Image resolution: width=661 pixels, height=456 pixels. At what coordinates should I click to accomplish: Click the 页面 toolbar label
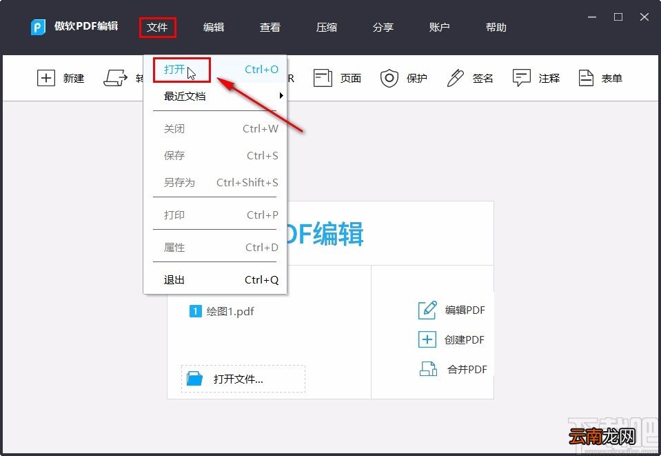(351, 79)
